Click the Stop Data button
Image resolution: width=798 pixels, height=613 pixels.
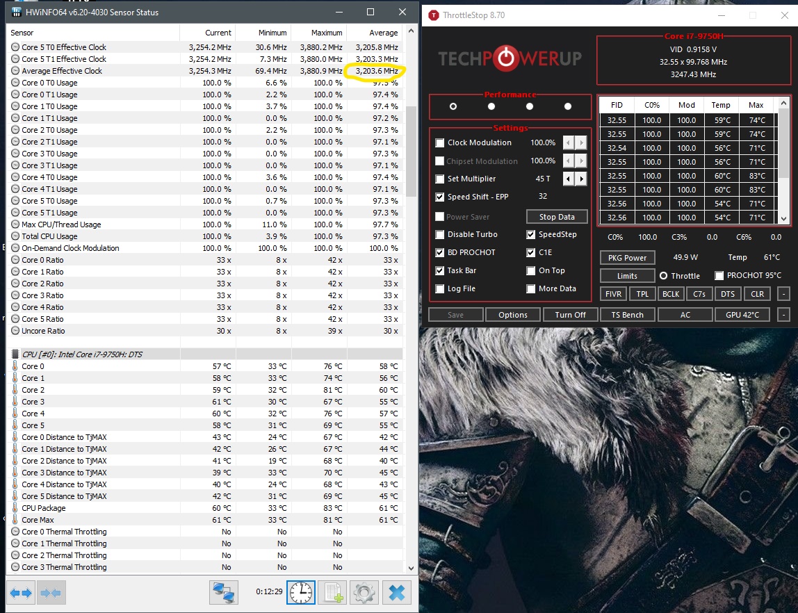click(557, 217)
